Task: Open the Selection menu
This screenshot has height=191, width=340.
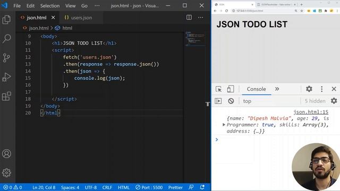Action: [x=50, y=6]
